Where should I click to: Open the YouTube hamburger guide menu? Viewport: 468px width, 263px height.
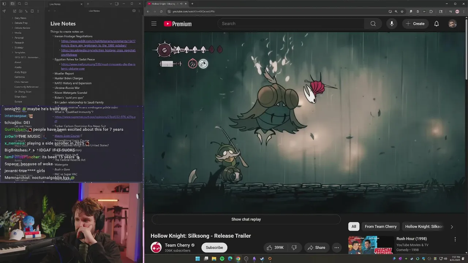pos(154,24)
